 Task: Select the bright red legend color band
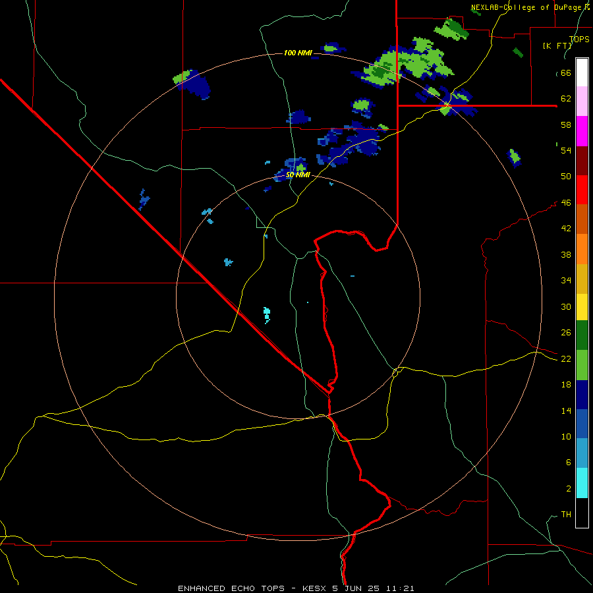582,190
